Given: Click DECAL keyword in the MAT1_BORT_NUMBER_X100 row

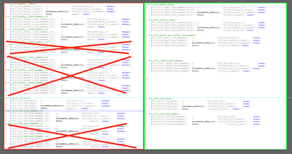Looking at the screenshot, I should 200,15.
